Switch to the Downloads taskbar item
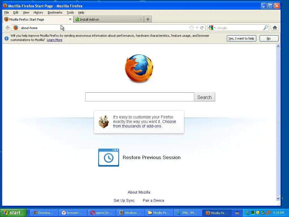Screen dimensions: 289x217 [x=44, y=213]
